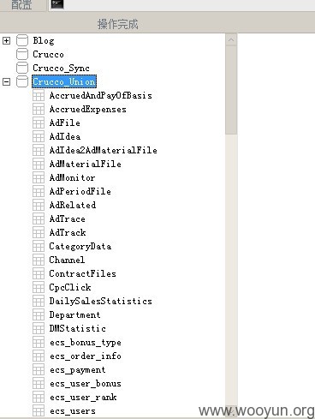Select the DailySalesStatistics table
Image resolution: width=315 pixels, height=419 pixels.
pos(100,301)
